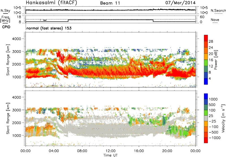Viewport: 226px width, 157px height.
Task: Click the "28" label on power colorbar
Action: coord(211,41)
